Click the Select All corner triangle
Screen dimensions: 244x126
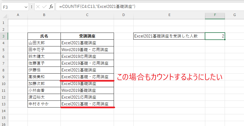click(5, 16)
